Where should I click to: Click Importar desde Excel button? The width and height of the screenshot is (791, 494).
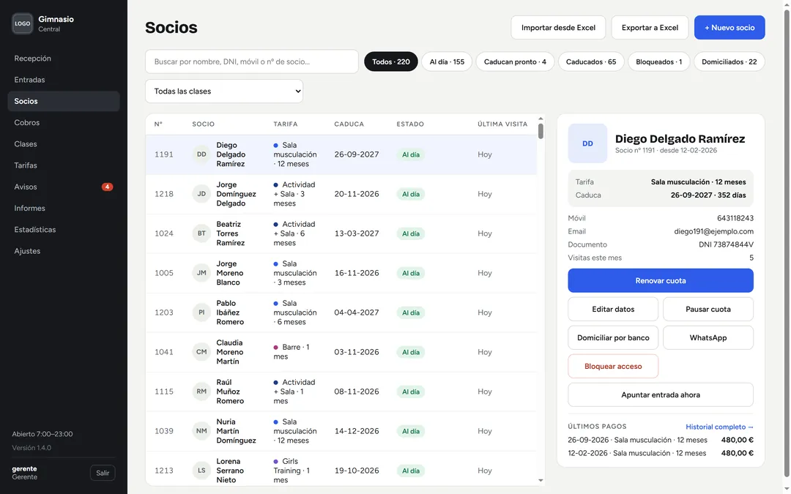click(x=558, y=27)
